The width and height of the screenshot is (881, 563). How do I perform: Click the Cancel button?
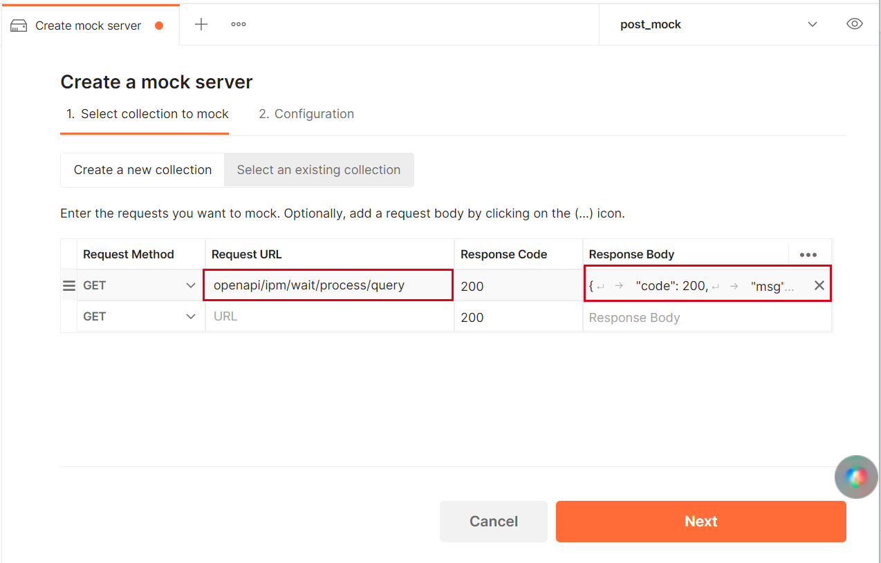494,522
